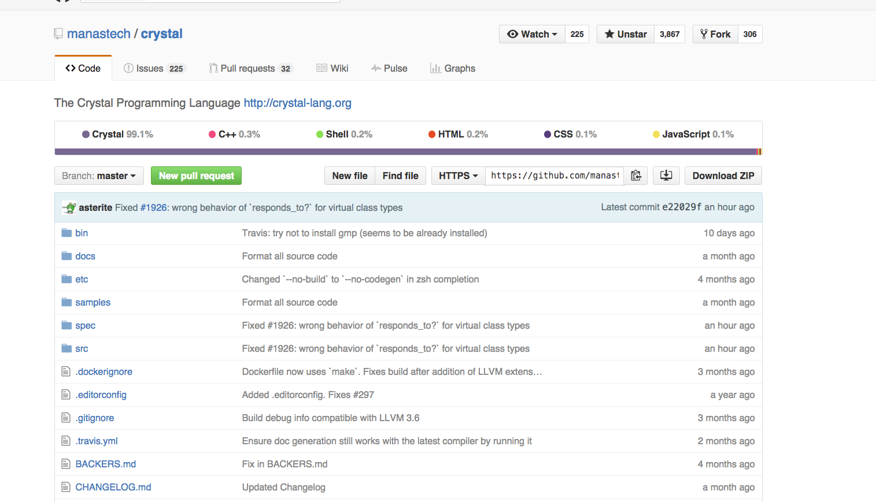Click the JavaScript 0.1% language stat

click(x=693, y=134)
